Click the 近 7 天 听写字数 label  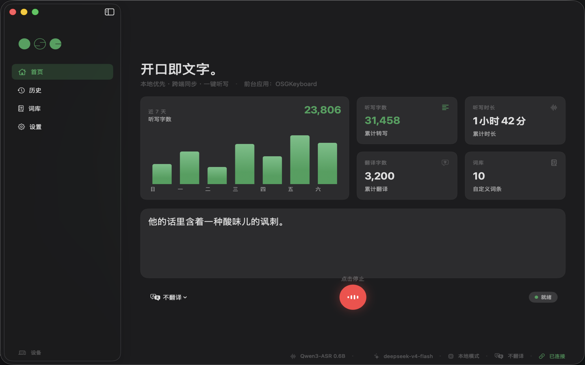pyautogui.click(x=160, y=116)
